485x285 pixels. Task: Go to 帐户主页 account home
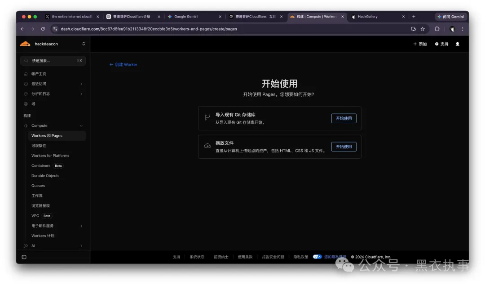[x=39, y=74]
